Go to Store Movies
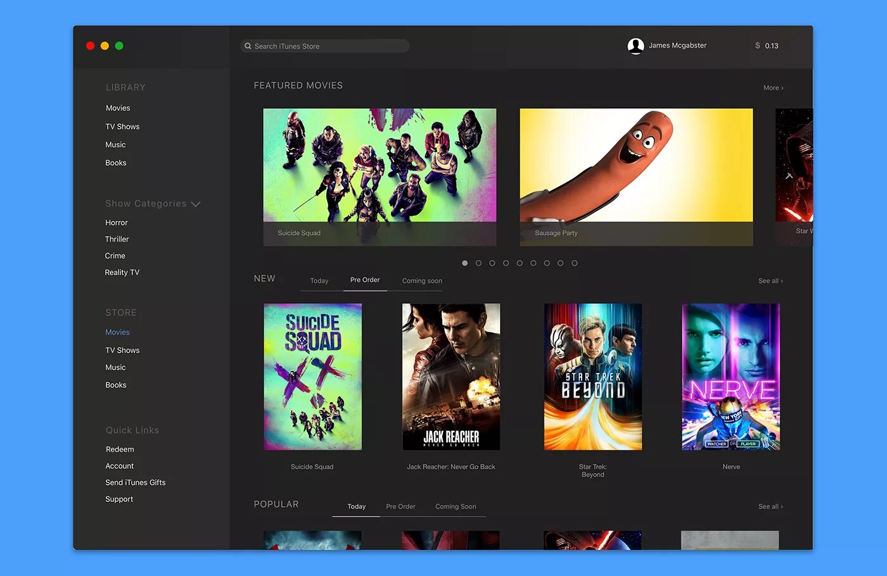This screenshot has height=576, width=887. coord(117,332)
